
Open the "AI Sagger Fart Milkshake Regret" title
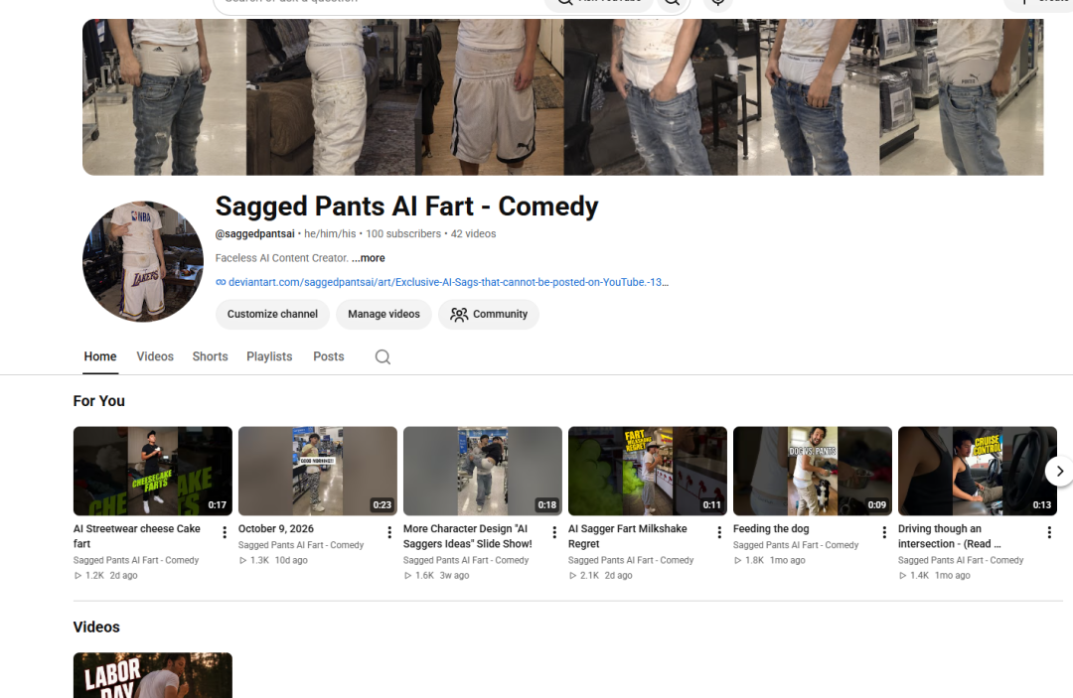628,536
